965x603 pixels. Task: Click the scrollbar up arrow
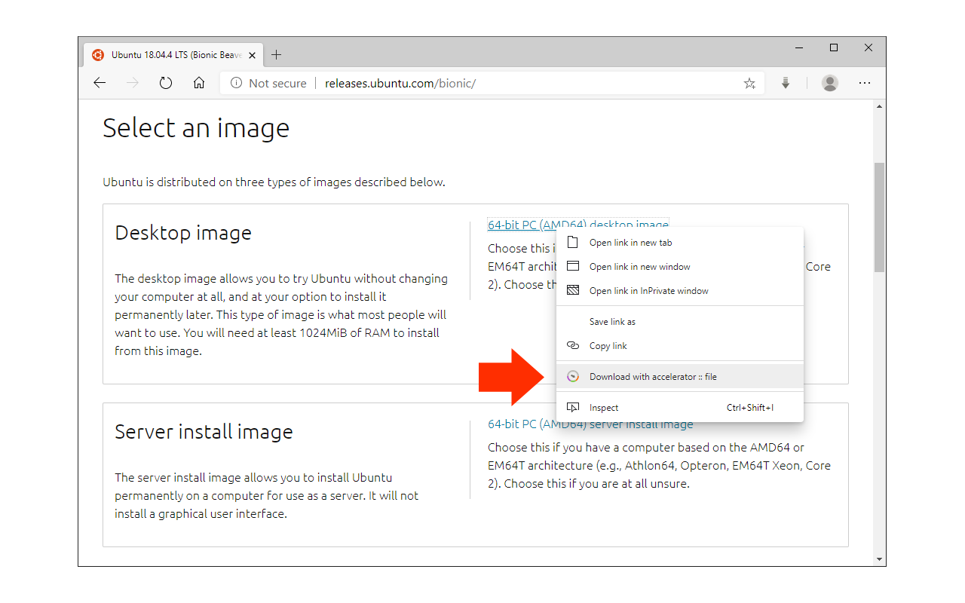click(879, 108)
